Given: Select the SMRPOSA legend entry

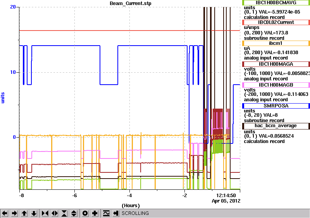Looking at the screenshot, I should pos(276,106).
